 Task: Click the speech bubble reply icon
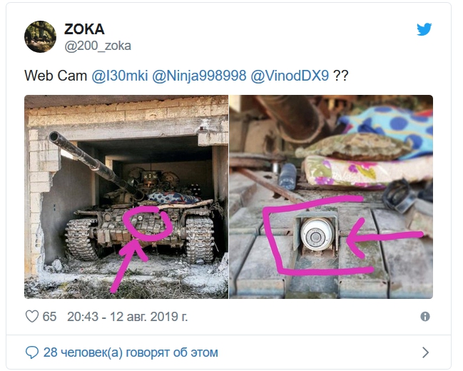(32, 352)
